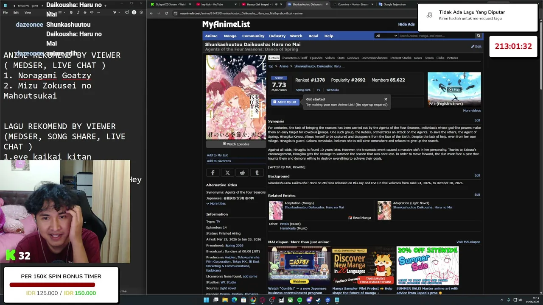Click the MyAnimeList search input field

point(437,36)
